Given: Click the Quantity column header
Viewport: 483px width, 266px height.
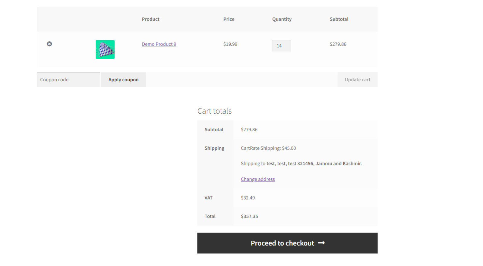Looking at the screenshot, I should [282, 19].
